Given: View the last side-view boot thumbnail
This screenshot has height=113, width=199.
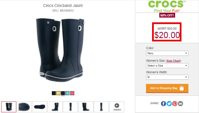Looking at the screenshot, I should click(x=101, y=107).
